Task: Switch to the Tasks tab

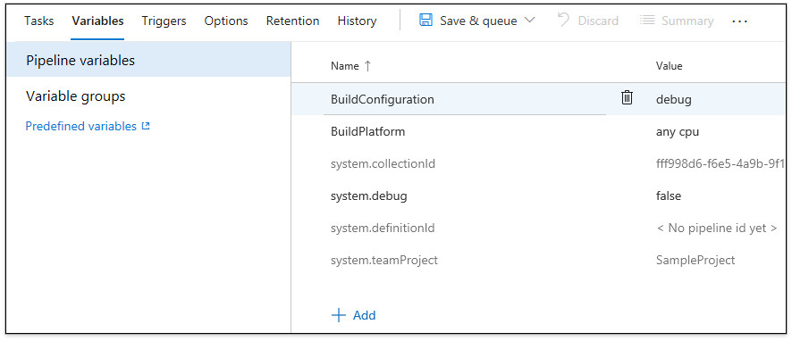Action: tap(39, 21)
